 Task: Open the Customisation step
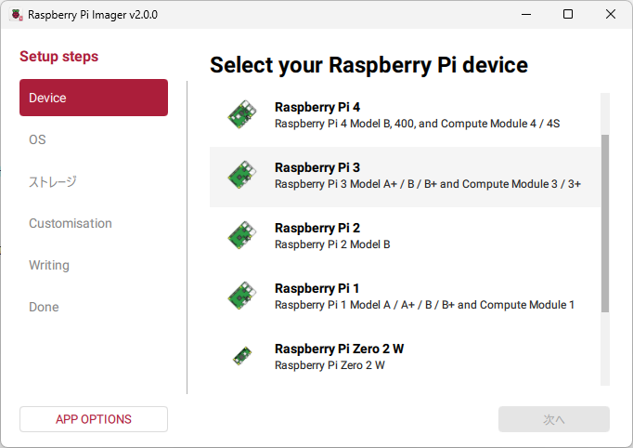click(71, 223)
